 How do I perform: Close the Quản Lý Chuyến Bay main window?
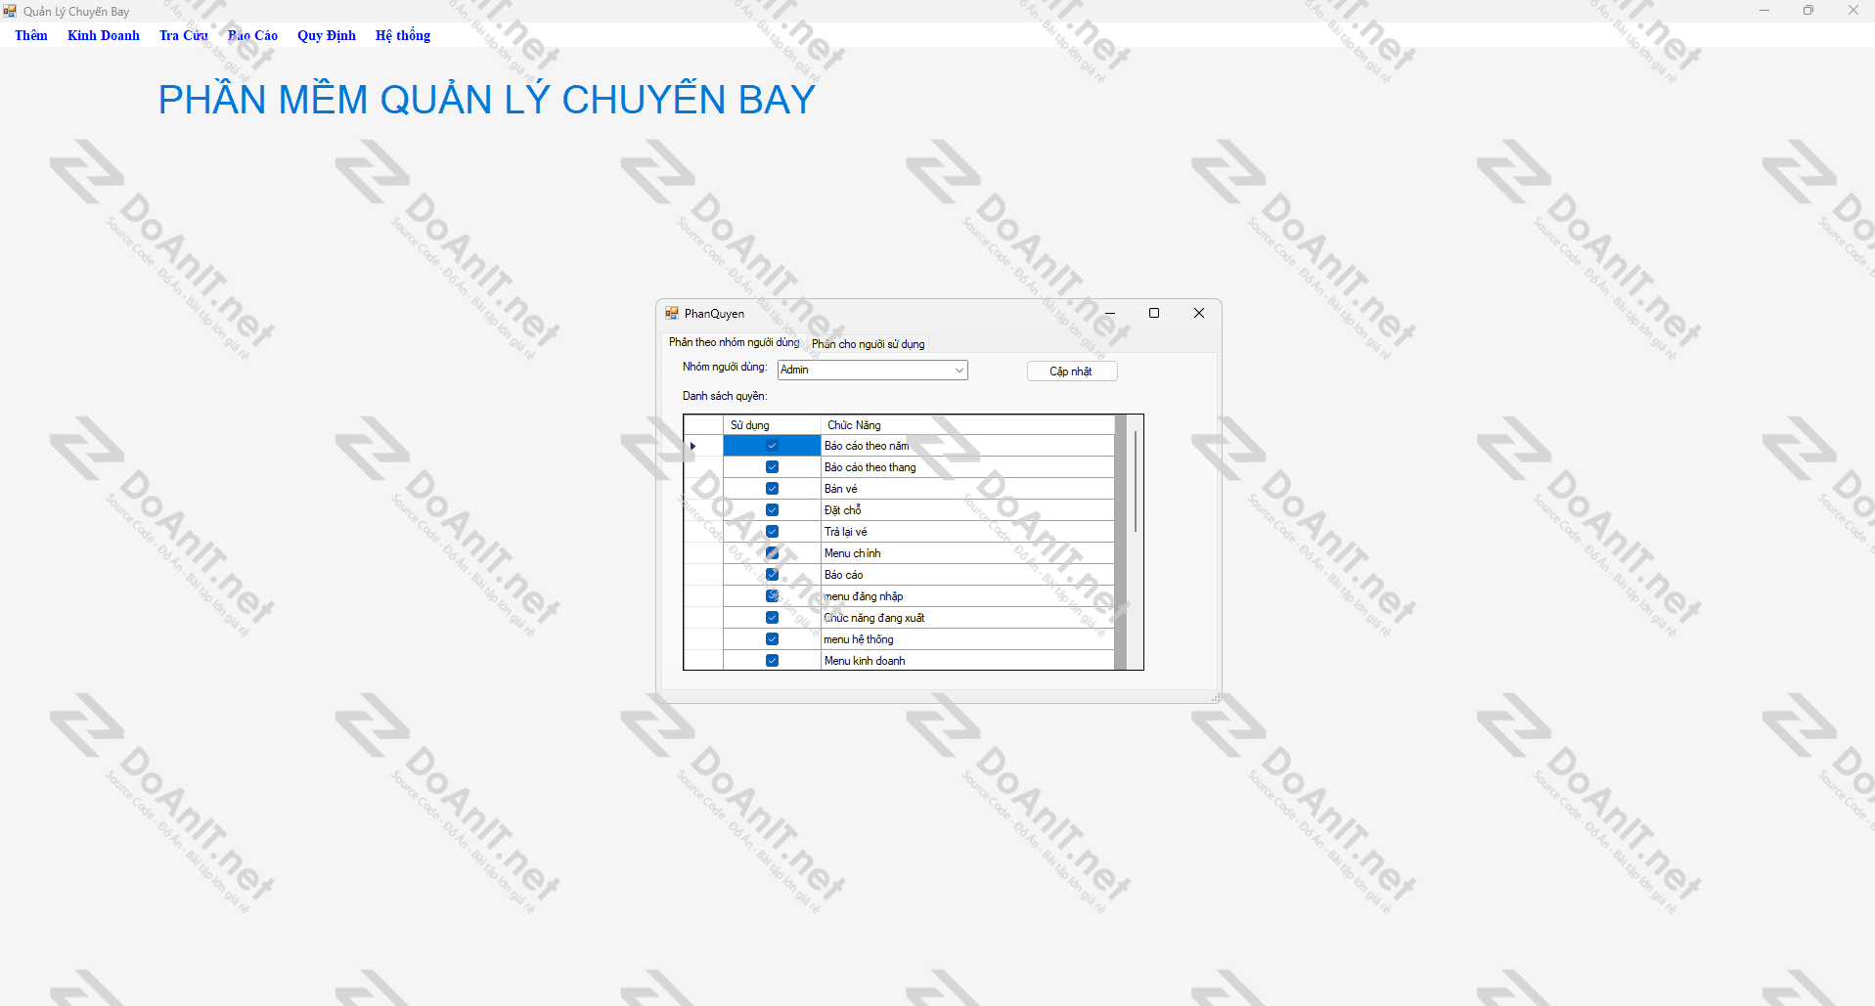pos(1853,11)
